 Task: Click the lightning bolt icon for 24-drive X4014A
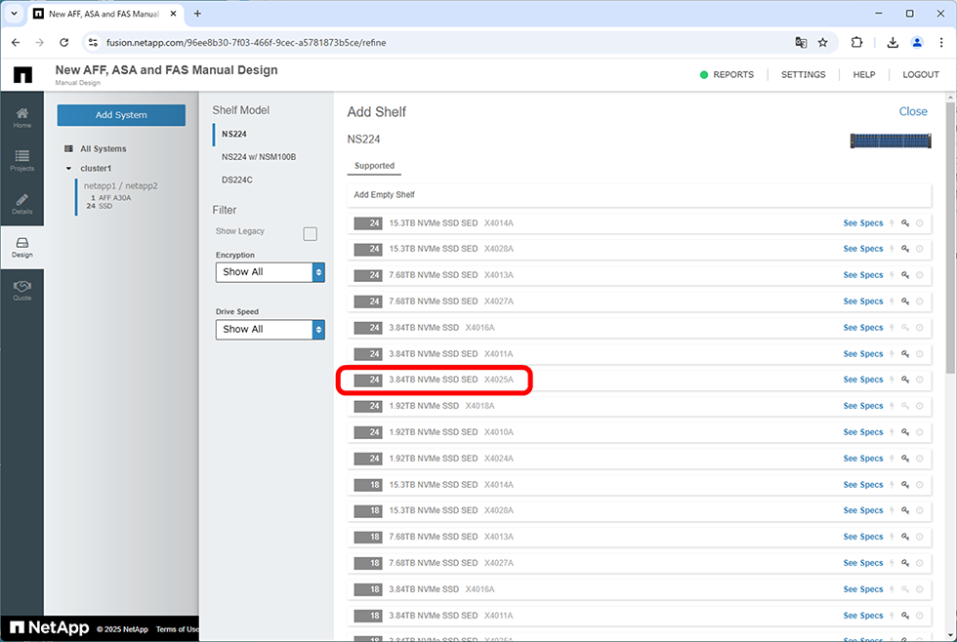[892, 223]
